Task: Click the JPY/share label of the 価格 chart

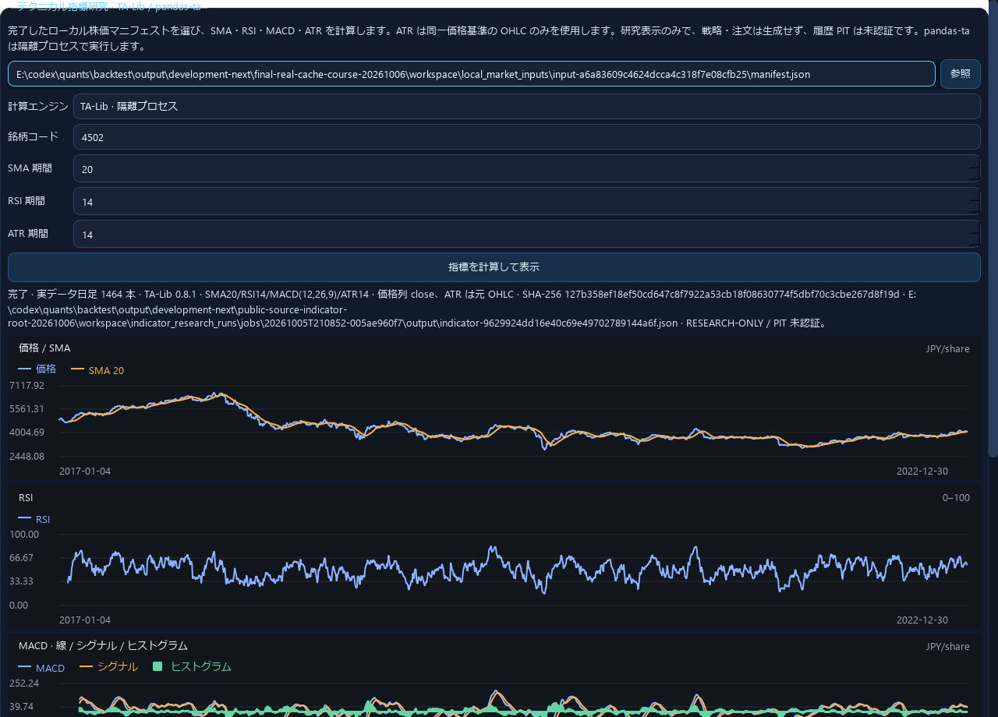Action: [948, 348]
